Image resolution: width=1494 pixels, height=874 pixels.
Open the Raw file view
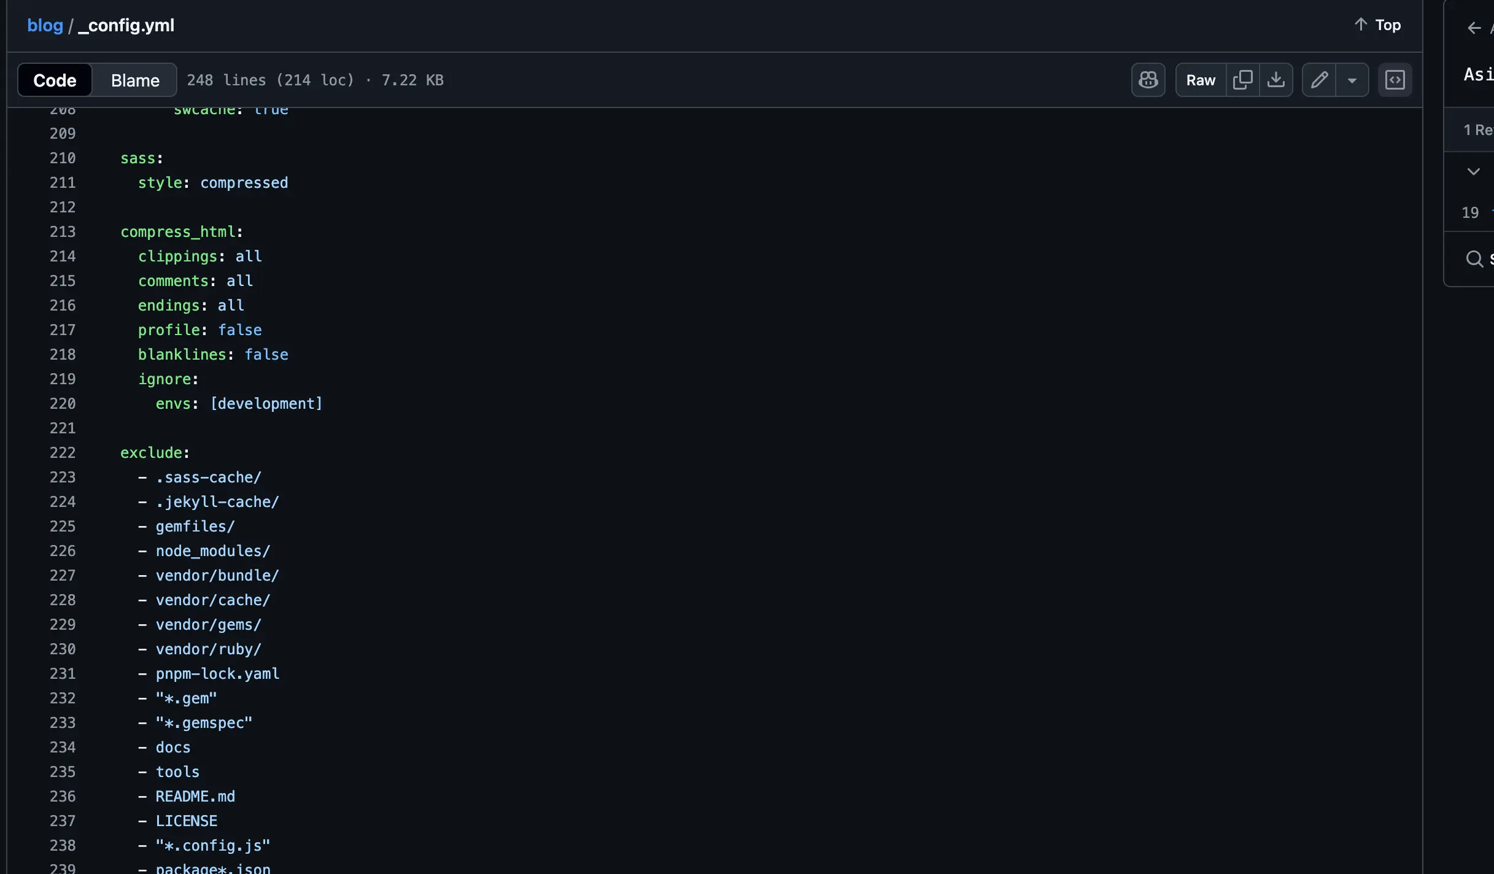click(1200, 80)
